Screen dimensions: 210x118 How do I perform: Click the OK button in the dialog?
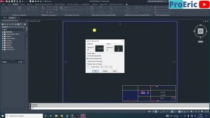point(95,71)
